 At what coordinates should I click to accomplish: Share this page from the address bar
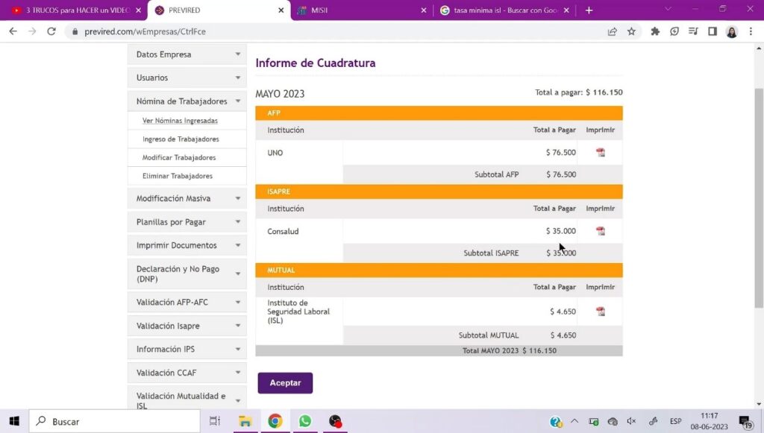coord(613,31)
